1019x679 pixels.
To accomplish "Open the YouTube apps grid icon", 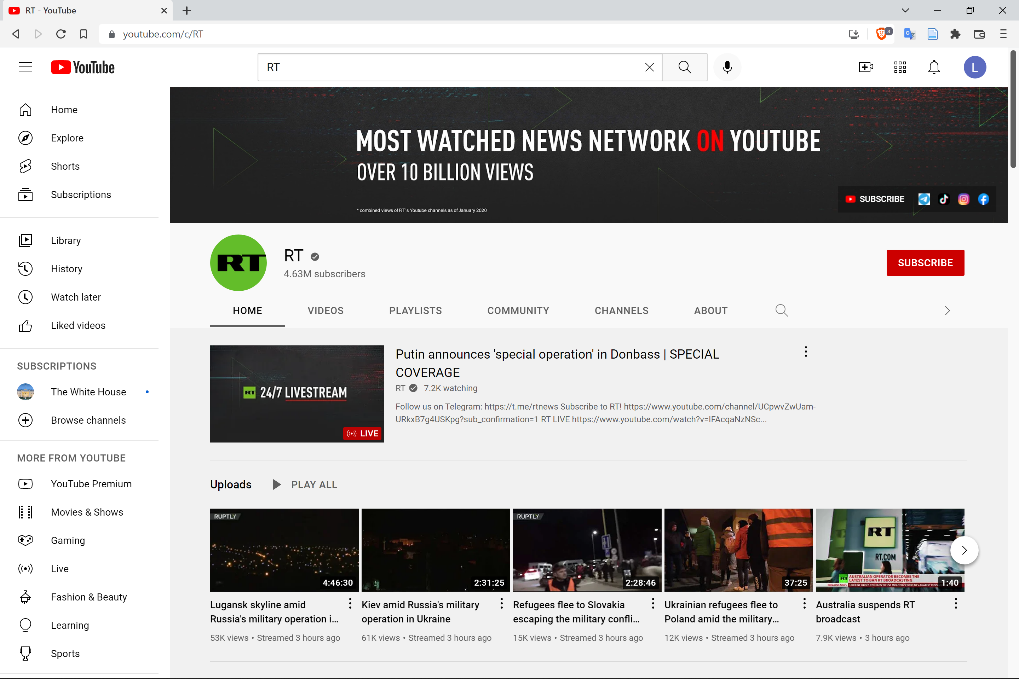I will pyautogui.click(x=900, y=67).
